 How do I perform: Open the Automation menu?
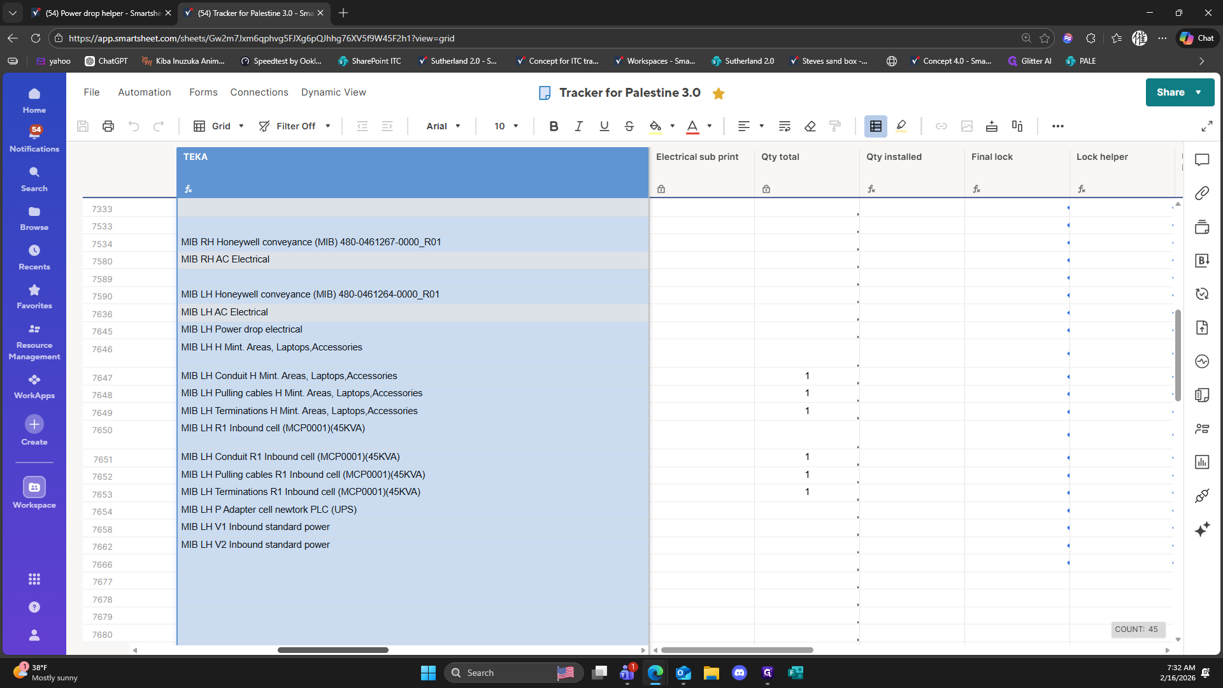point(145,92)
